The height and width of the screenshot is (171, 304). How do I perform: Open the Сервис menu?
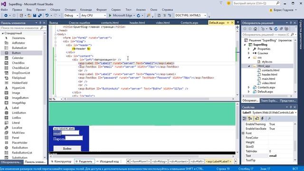[x=116, y=9]
